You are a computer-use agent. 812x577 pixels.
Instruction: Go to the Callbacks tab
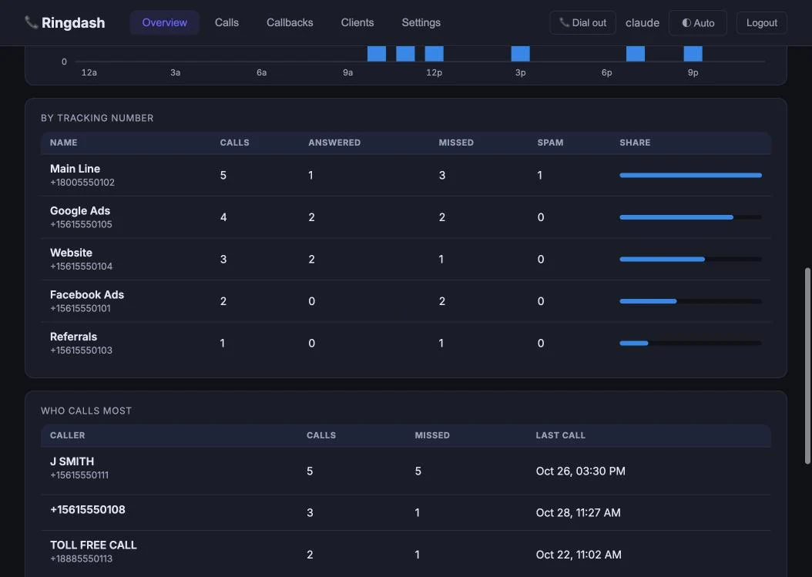(x=290, y=22)
